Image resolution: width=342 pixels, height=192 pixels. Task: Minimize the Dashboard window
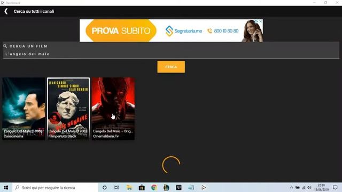pyautogui.click(x=314, y=3)
